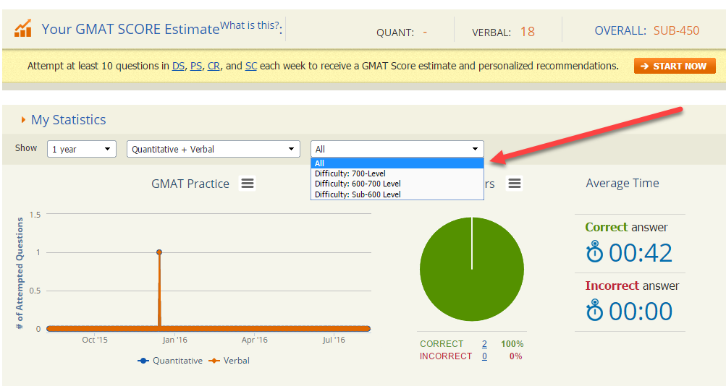The width and height of the screenshot is (726, 386).
Task: Open GMAT Practice chart hamburger menu
Action: [248, 184]
